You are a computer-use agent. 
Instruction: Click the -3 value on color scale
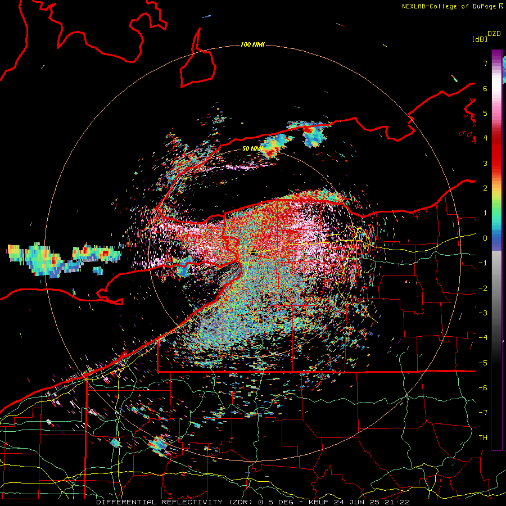(483, 313)
